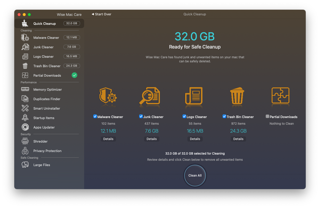The height and width of the screenshot is (208, 320).
Task: Click the 16.5 MB badge in the sidebar
Action: click(x=72, y=56)
